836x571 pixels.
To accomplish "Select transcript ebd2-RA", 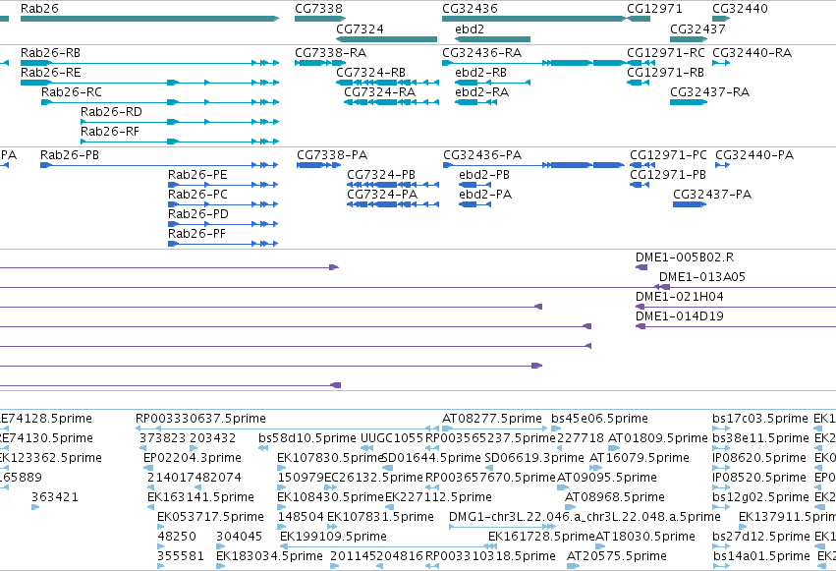I will (x=475, y=102).
